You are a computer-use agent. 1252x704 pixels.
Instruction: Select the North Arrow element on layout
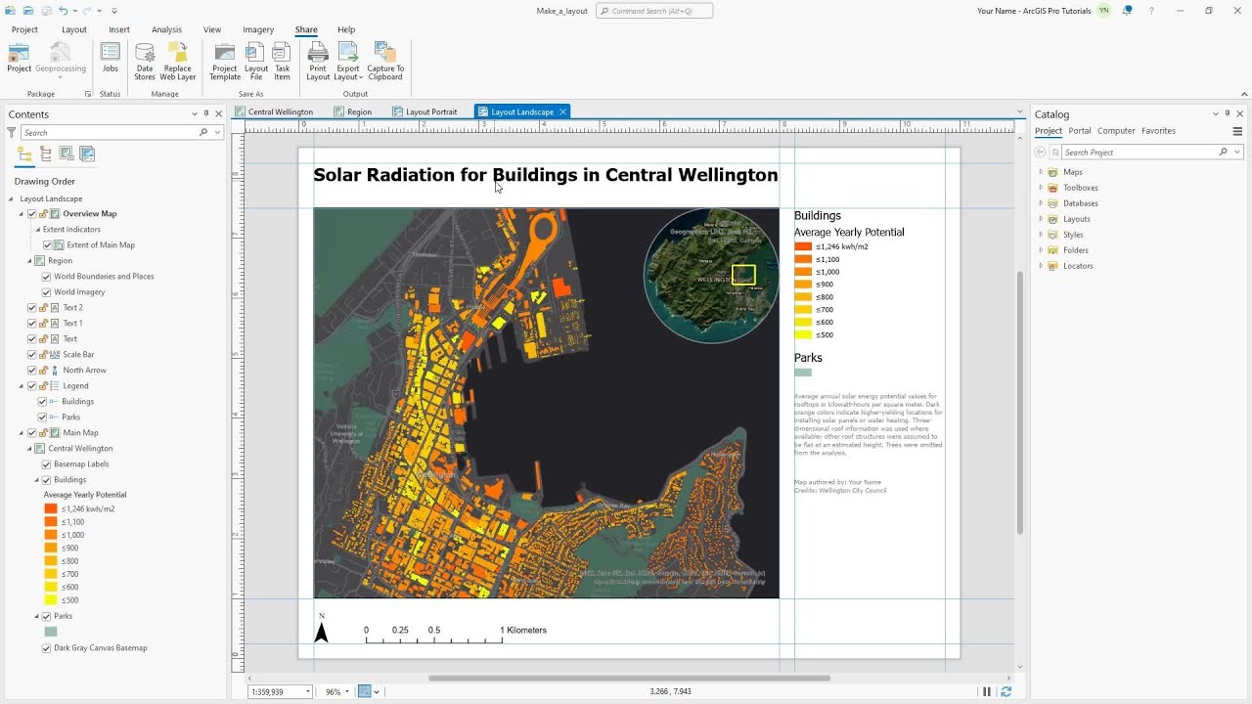click(x=321, y=630)
